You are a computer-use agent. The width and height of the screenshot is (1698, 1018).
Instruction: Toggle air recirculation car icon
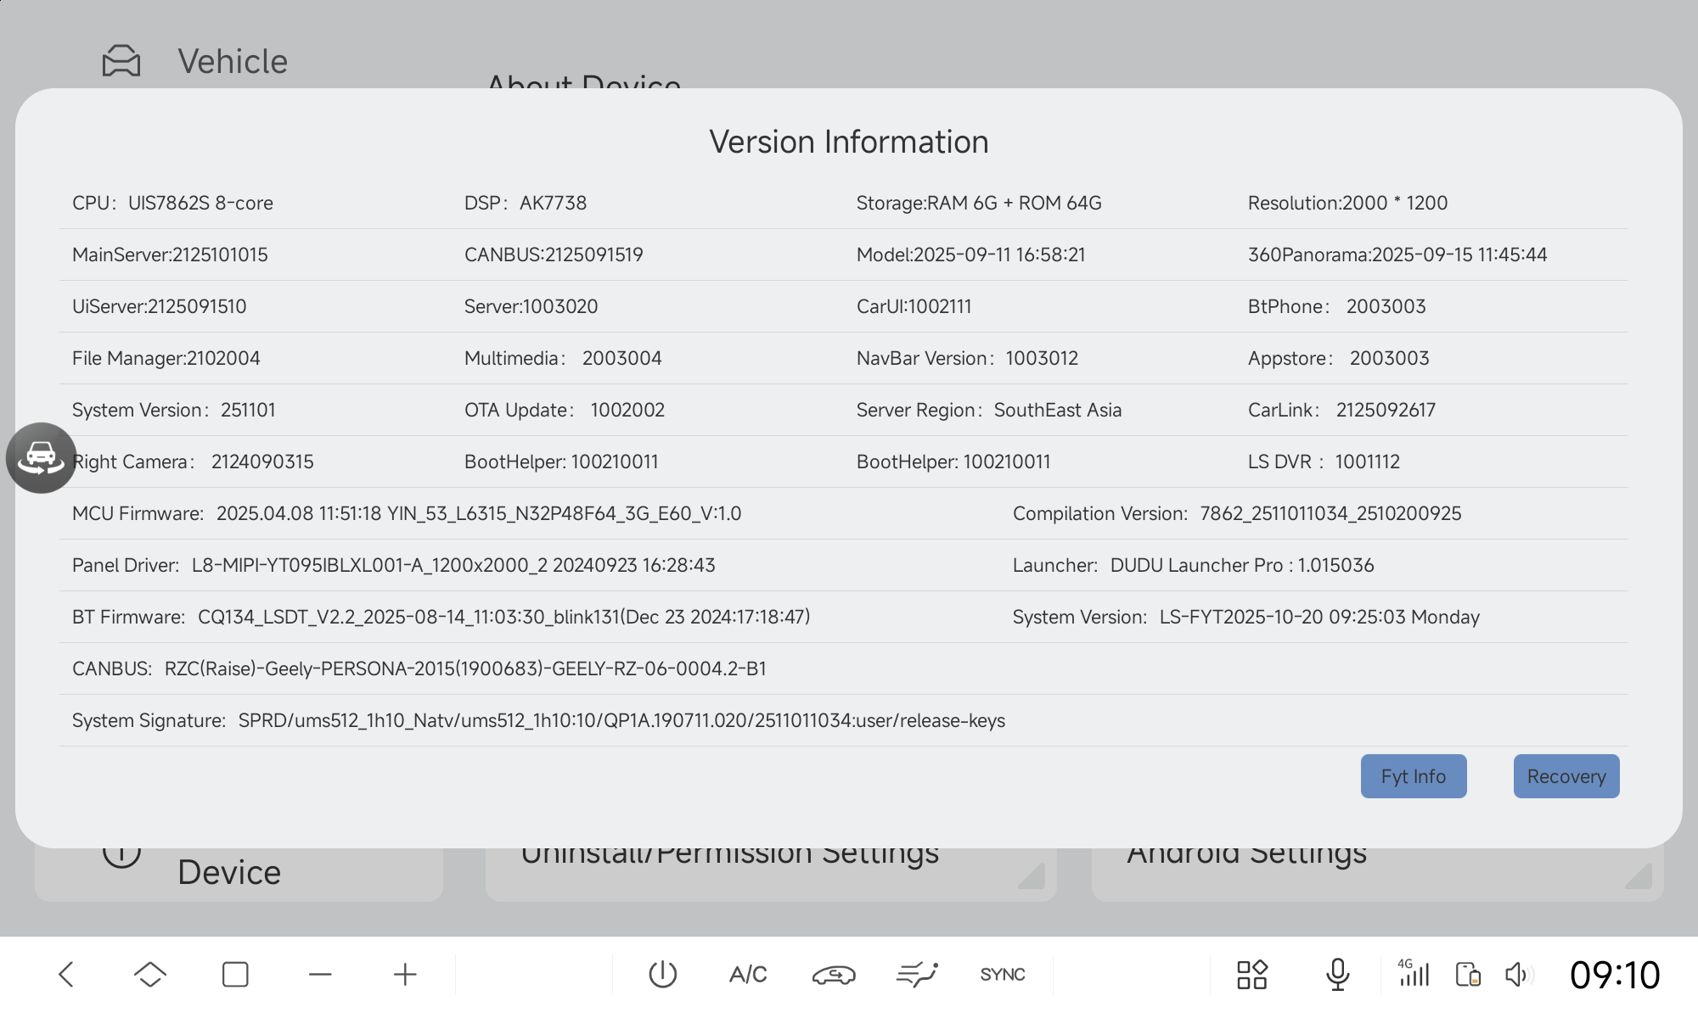pos(833,974)
